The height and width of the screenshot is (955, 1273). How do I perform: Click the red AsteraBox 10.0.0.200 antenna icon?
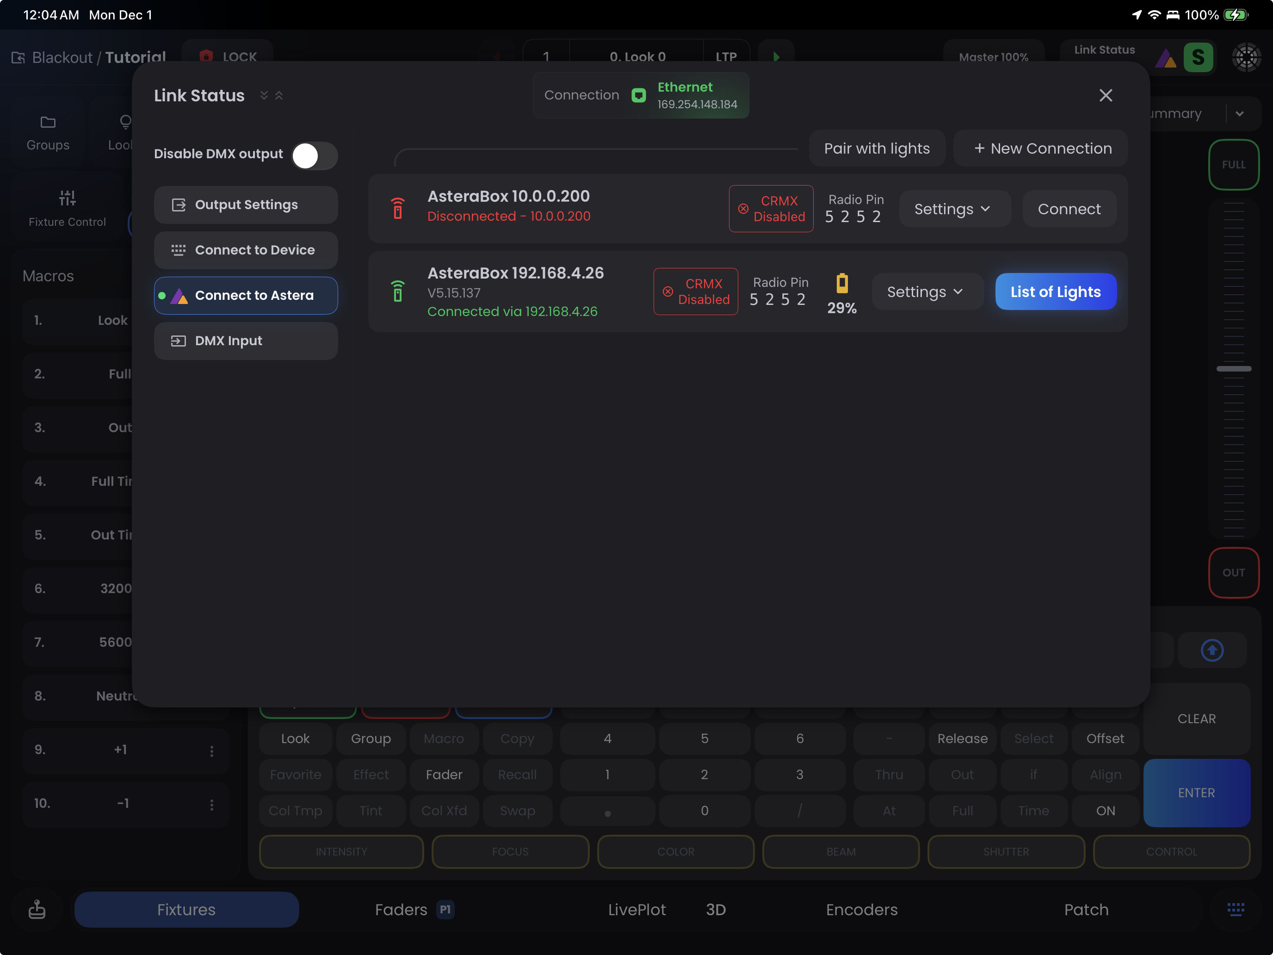[x=398, y=208]
